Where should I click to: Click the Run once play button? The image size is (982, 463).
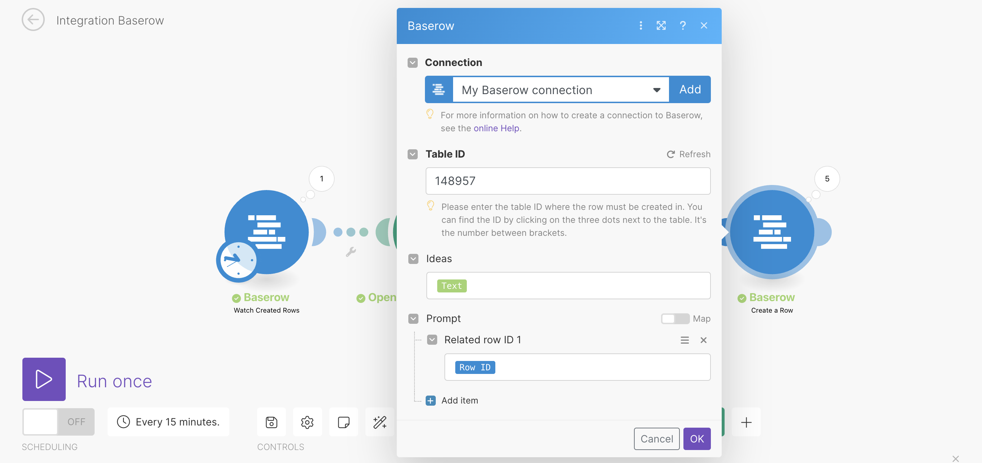click(44, 379)
